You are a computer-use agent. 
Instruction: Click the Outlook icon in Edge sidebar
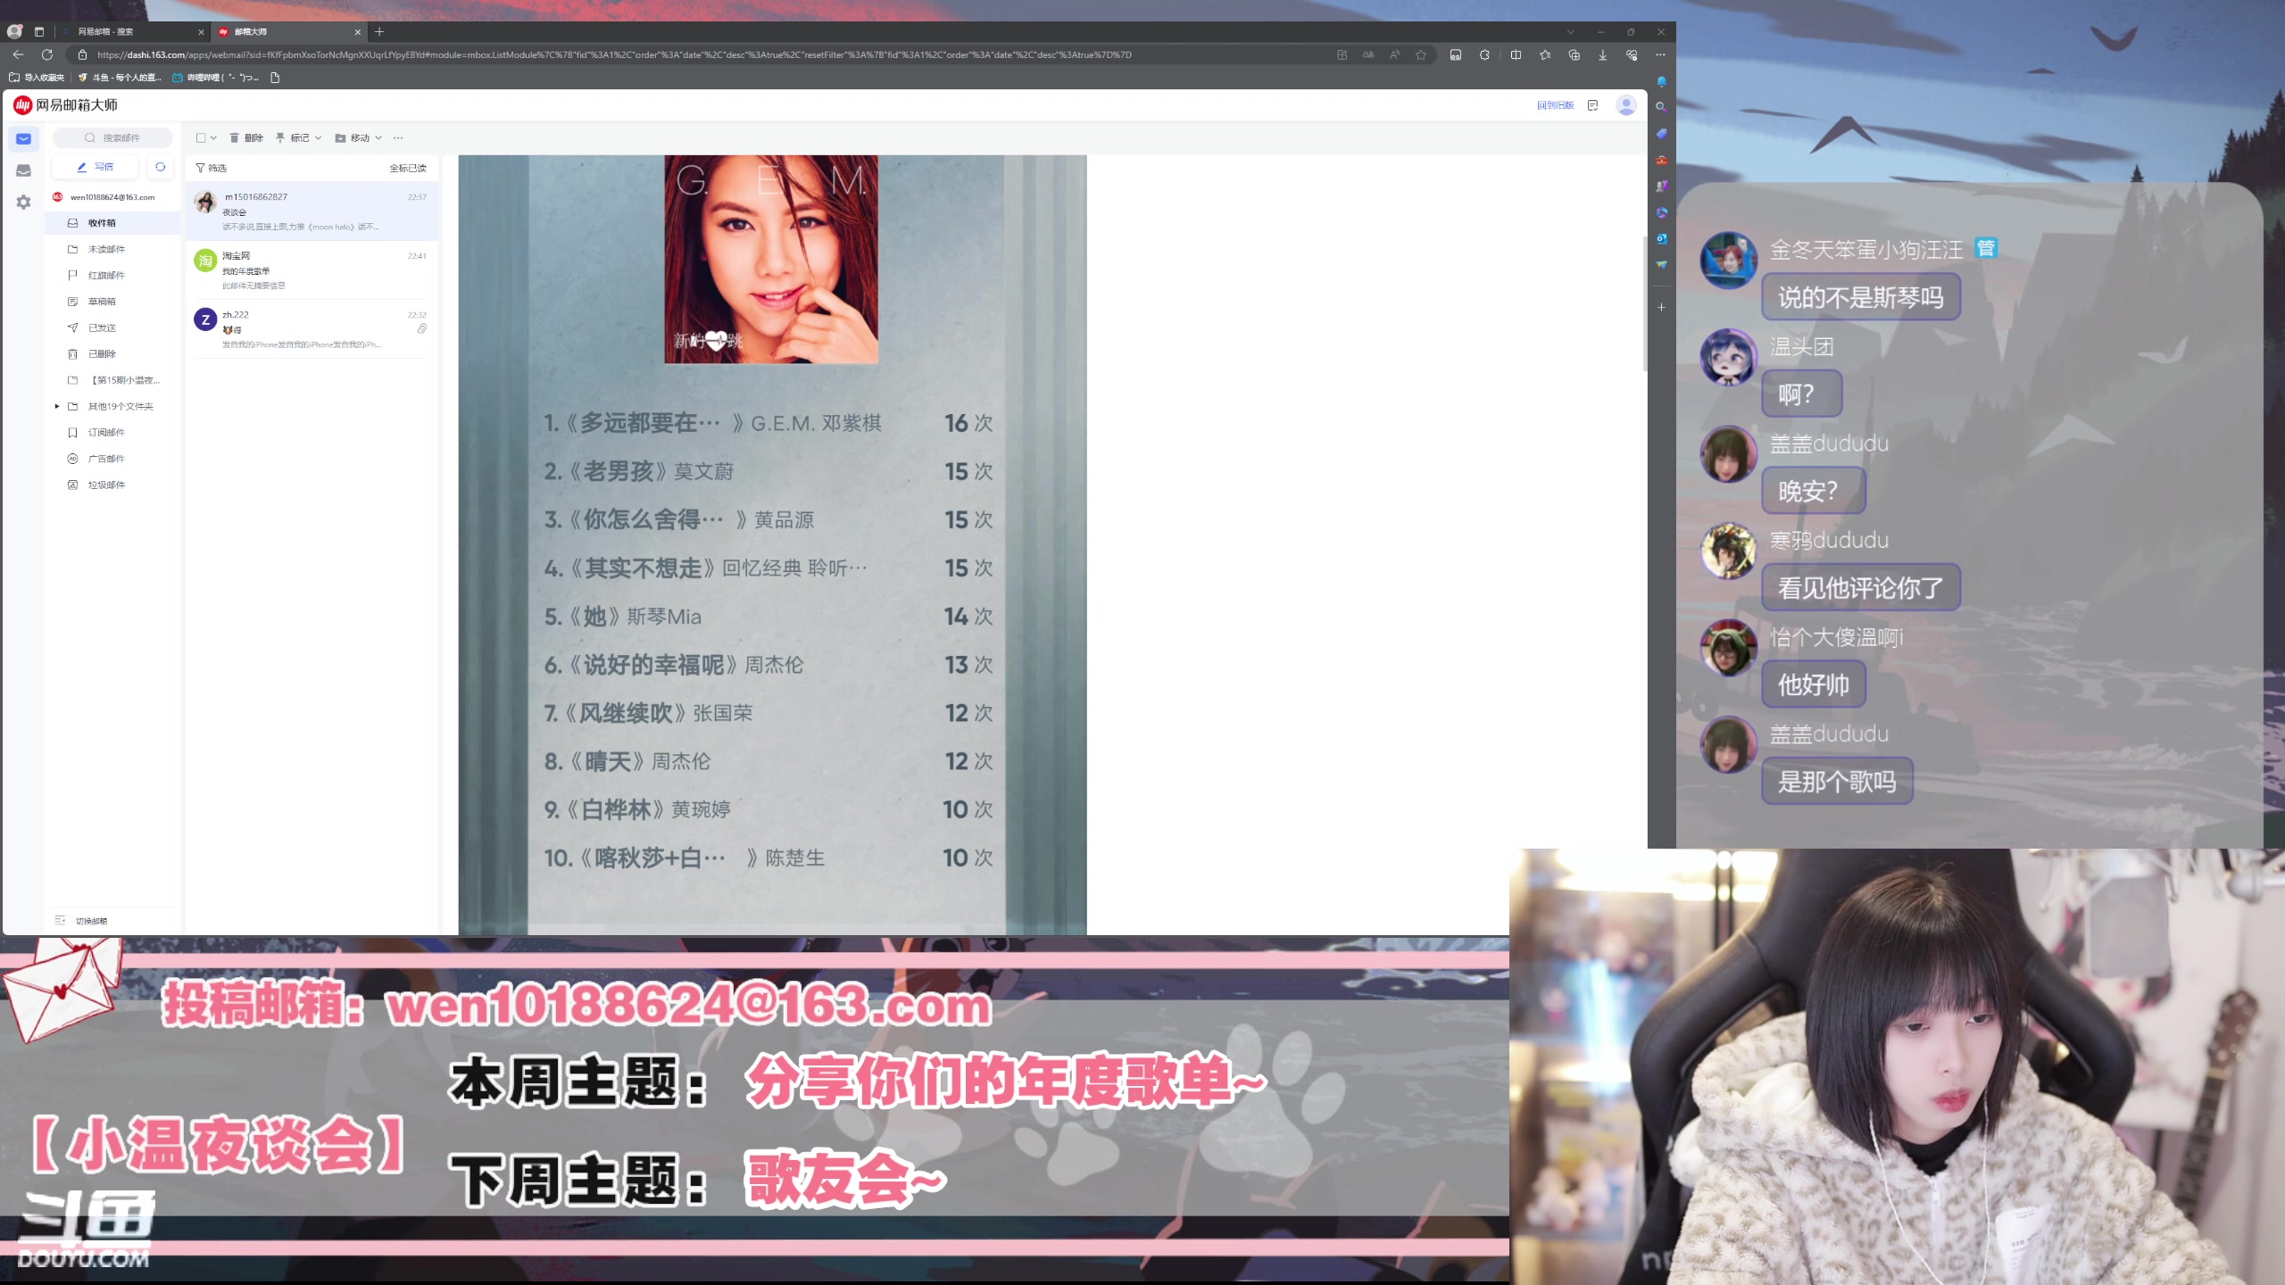click(x=1661, y=238)
